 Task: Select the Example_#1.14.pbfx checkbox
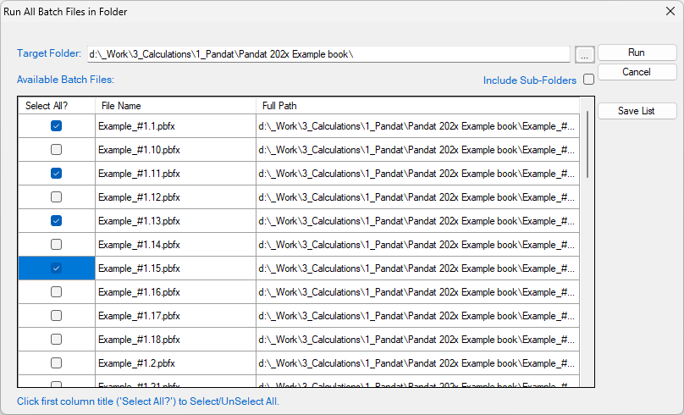point(57,245)
